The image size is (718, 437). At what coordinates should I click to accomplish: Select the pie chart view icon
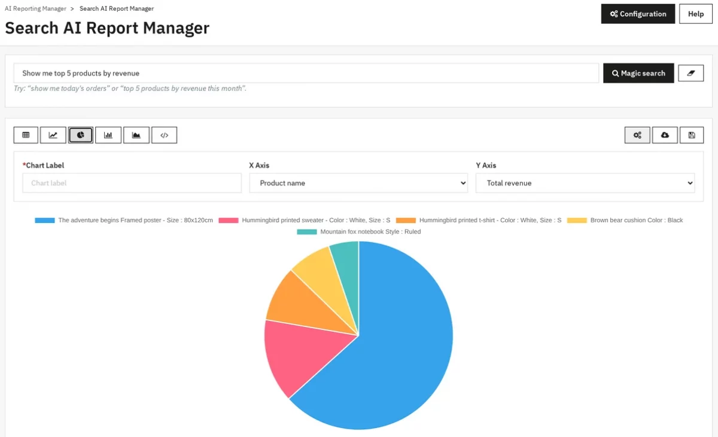click(81, 135)
